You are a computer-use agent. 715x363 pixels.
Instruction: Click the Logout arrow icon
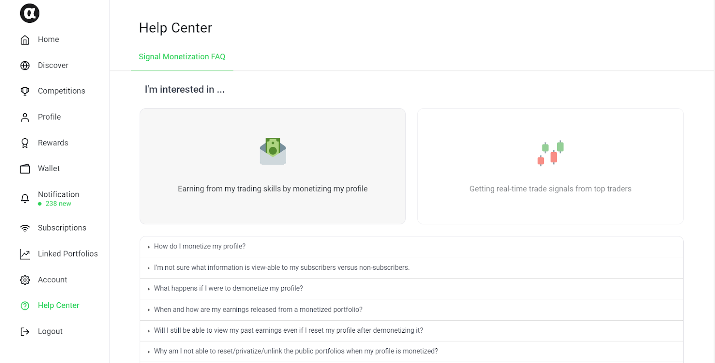tap(25, 332)
